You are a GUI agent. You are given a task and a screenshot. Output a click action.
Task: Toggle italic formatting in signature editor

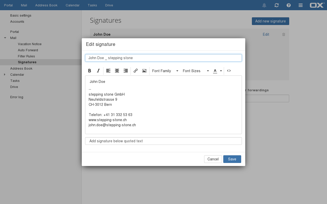click(x=98, y=71)
